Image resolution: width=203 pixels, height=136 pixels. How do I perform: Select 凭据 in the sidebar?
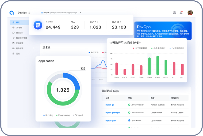coord(16,54)
